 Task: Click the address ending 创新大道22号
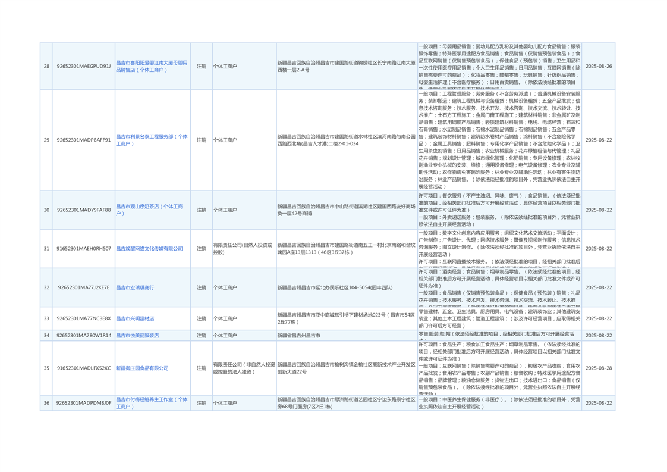click(346, 368)
